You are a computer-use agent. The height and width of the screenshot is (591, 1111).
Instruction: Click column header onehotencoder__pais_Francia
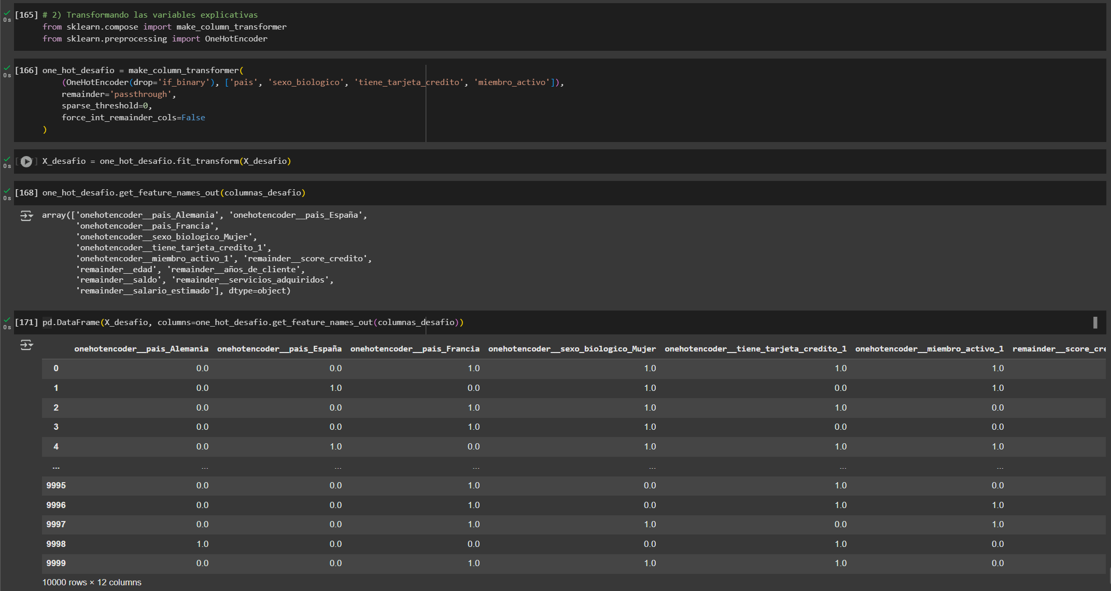[x=415, y=349]
